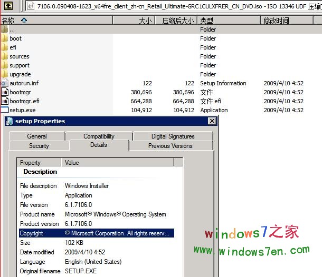Click the Microsoft Windows Operating System value

pos(116,214)
